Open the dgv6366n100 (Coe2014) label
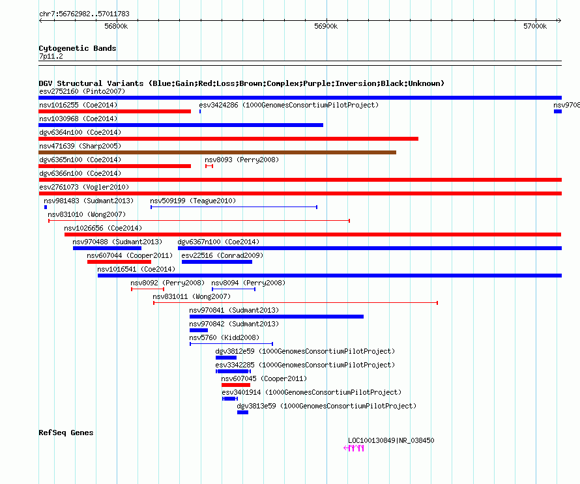Viewport: 580px width, 484px height. coord(80,173)
